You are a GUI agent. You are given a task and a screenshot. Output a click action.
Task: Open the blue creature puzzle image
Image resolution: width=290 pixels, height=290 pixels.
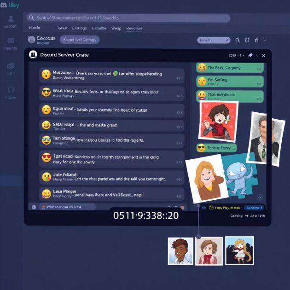tap(241, 176)
